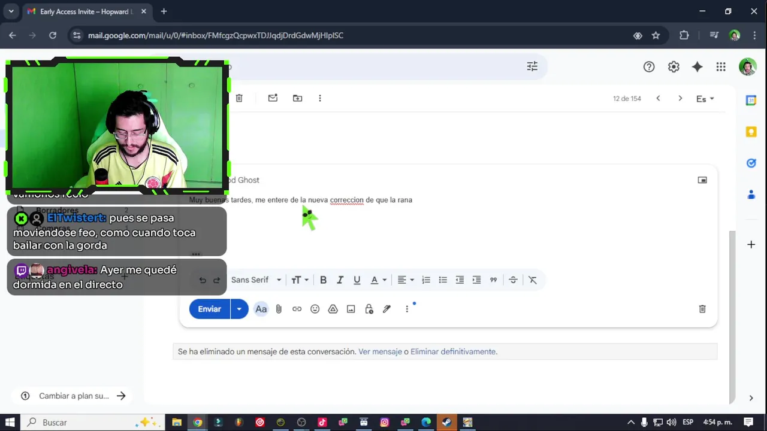Insert a link
The image size is (767, 431).
click(x=297, y=309)
